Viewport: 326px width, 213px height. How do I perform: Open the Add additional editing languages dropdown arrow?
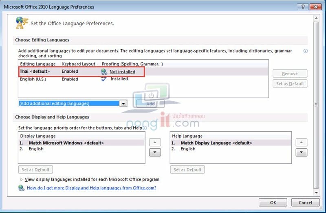coord(123,104)
